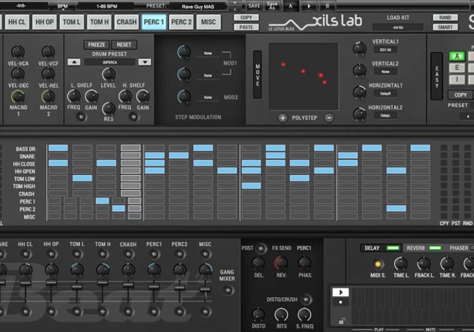Click the VERTICAL1 knob

pos(360,48)
